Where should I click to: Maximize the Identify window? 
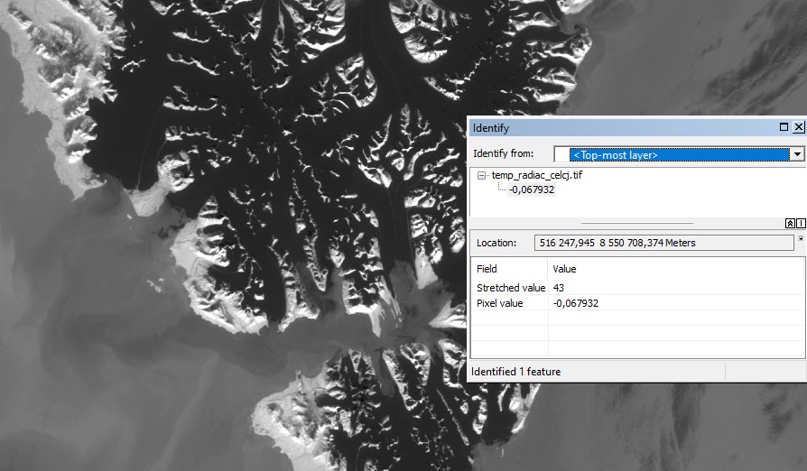coord(784,128)
